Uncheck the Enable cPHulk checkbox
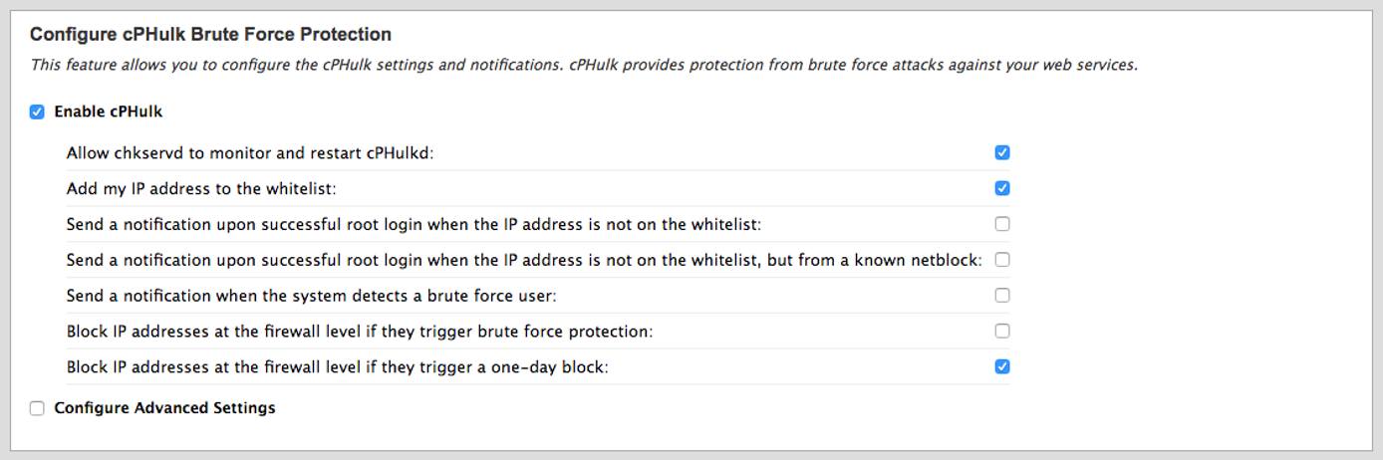The image size is (1383, 460). tap(37, 112)
